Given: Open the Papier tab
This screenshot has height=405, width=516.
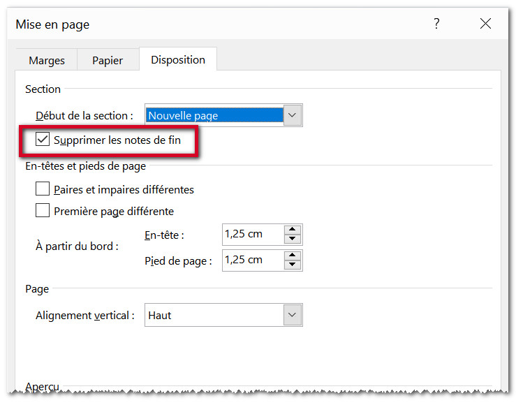Looking at the screenshot, I should 108,61.
